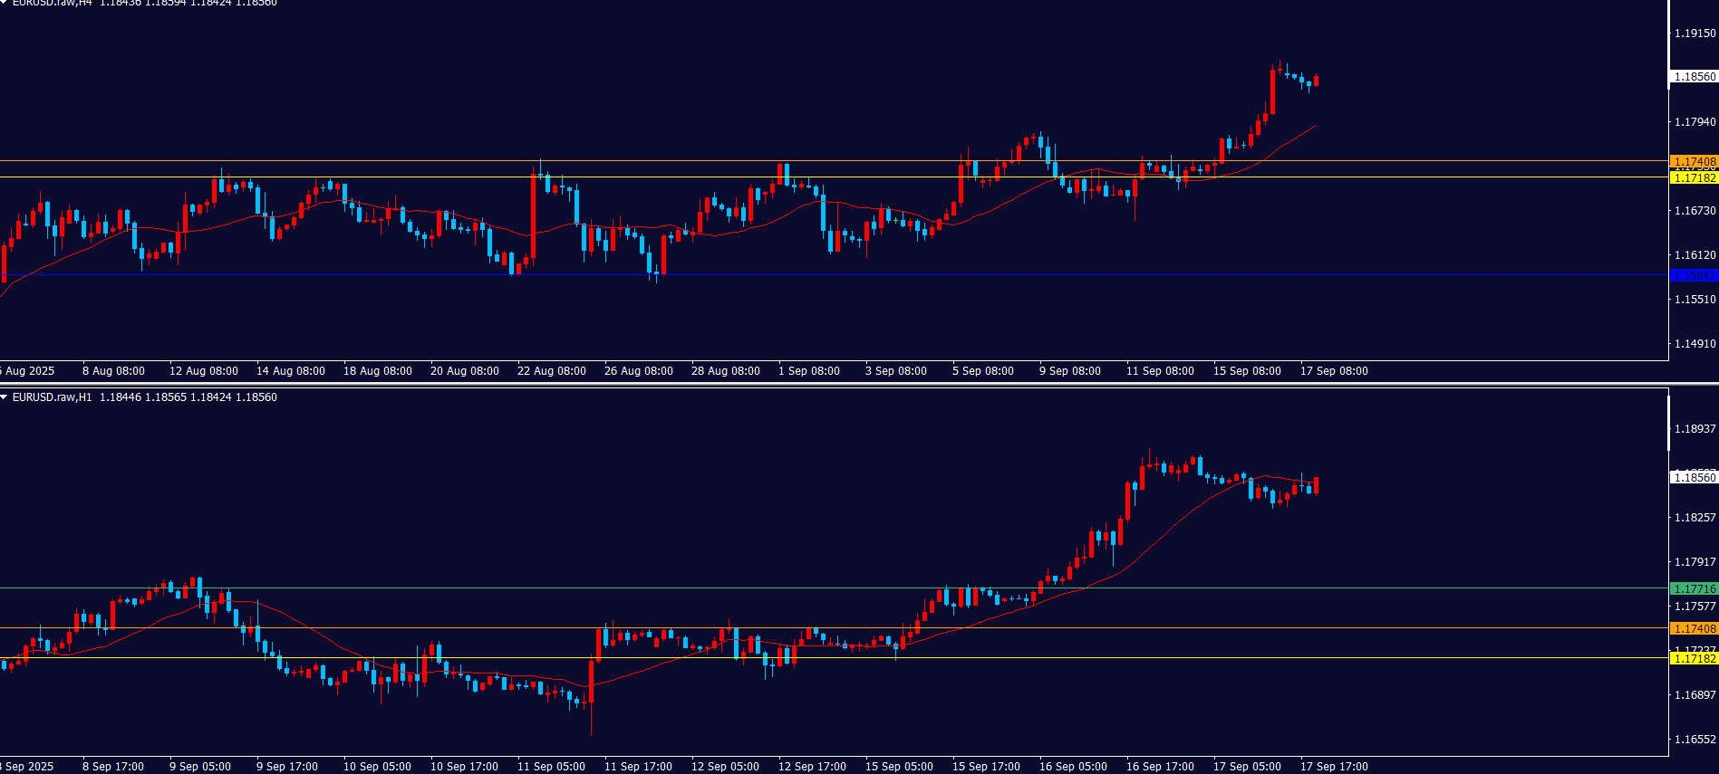Click the 1.14910 price scale mark
Screen dimensions: 1719x774
coord(1694,344)
